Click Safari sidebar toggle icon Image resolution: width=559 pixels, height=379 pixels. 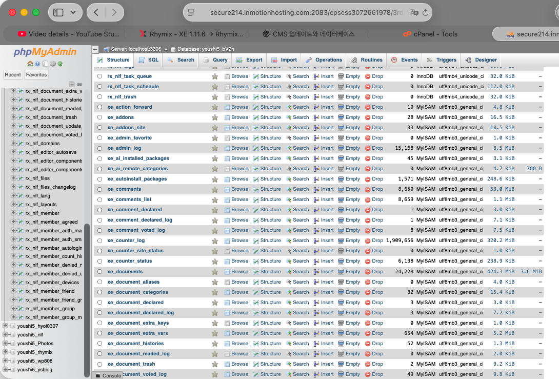click(x=58, y=12)
